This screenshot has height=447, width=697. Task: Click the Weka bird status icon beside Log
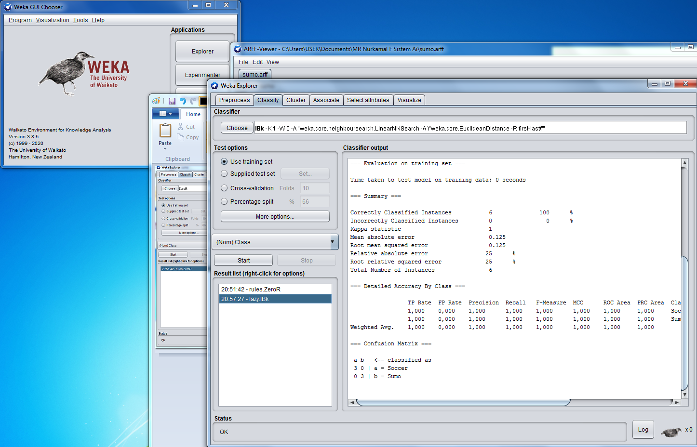pyautogui.click(x=671, y=432)
